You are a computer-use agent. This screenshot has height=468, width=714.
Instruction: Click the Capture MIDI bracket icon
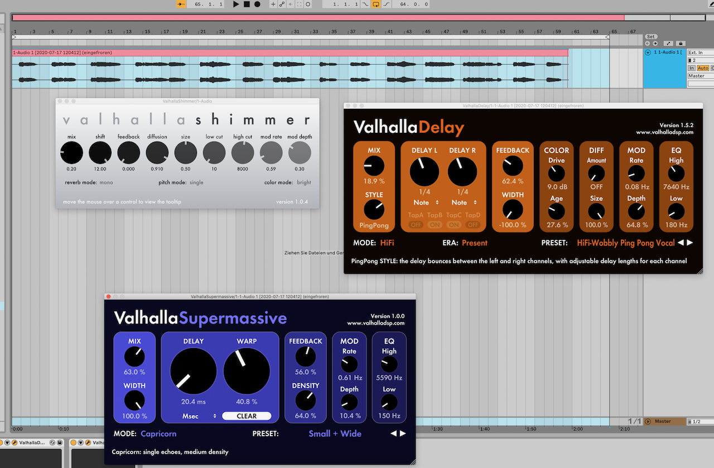point(300,4)
